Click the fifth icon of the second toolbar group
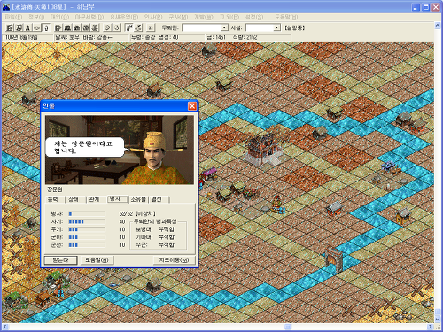The height and width of the screenshot is (332, 443). [95, 27]
